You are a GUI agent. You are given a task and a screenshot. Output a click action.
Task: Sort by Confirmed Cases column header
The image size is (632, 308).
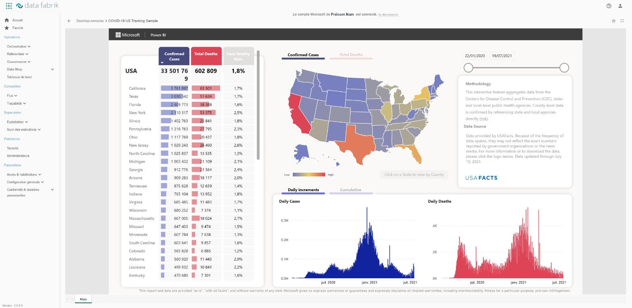coord(174,56)
